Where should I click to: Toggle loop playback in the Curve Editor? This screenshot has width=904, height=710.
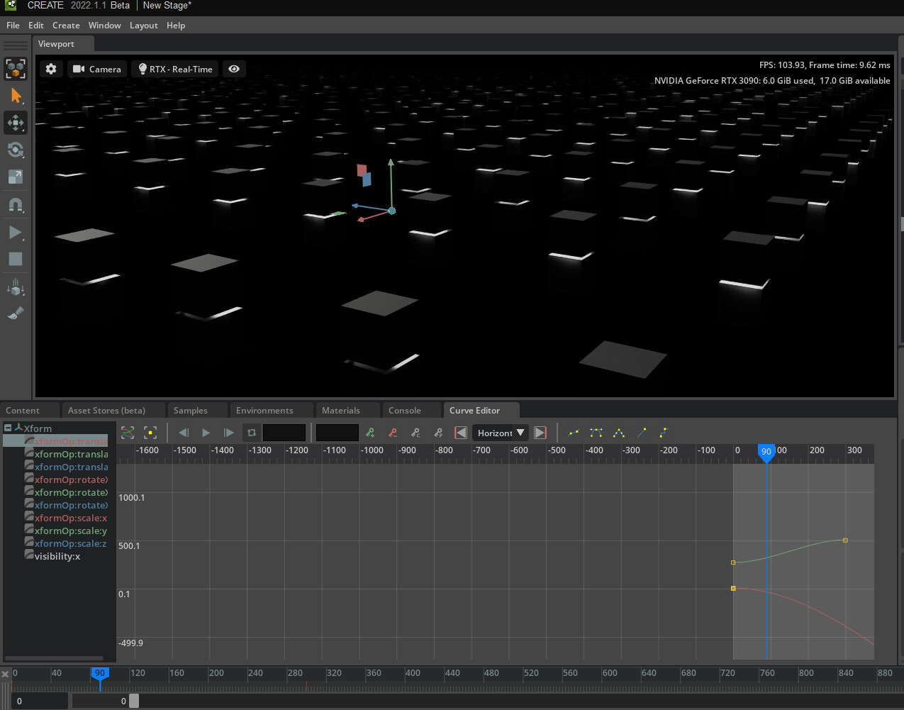pyautogui.click(x=251, y=432)
